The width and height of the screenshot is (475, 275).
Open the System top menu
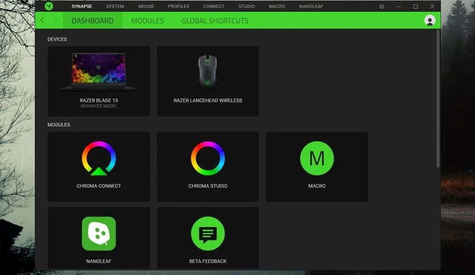pos(115,6)
